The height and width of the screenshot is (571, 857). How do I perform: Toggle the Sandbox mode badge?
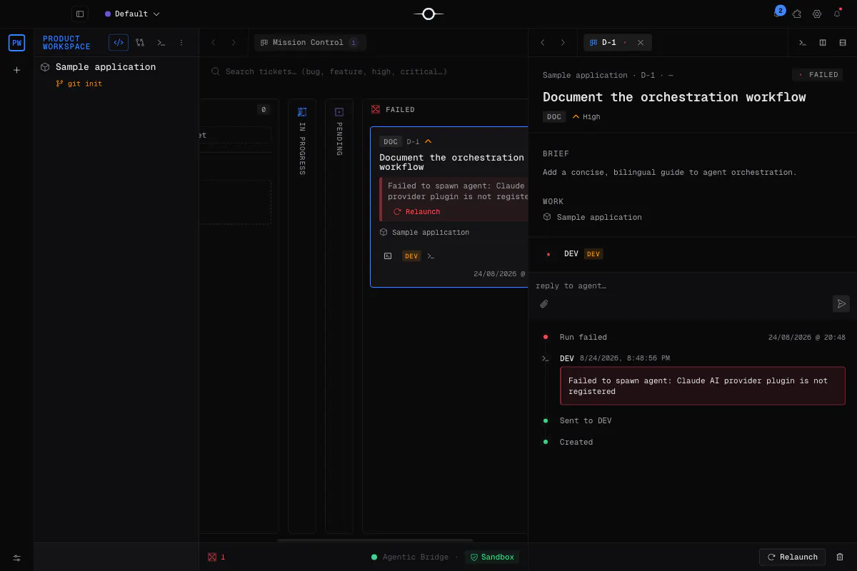(491, 557)
